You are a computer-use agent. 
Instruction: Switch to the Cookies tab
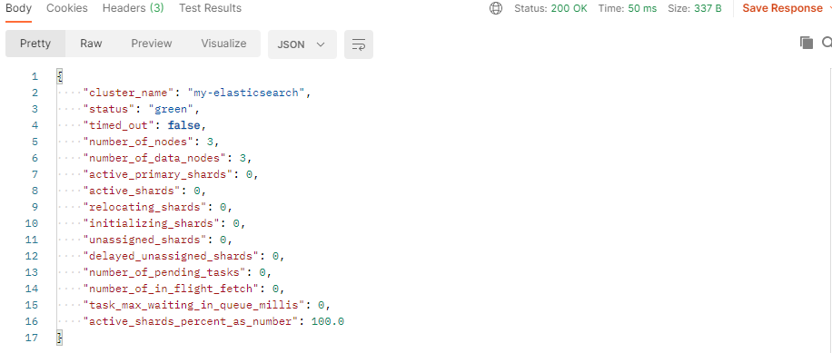click(x=67, y=8)
